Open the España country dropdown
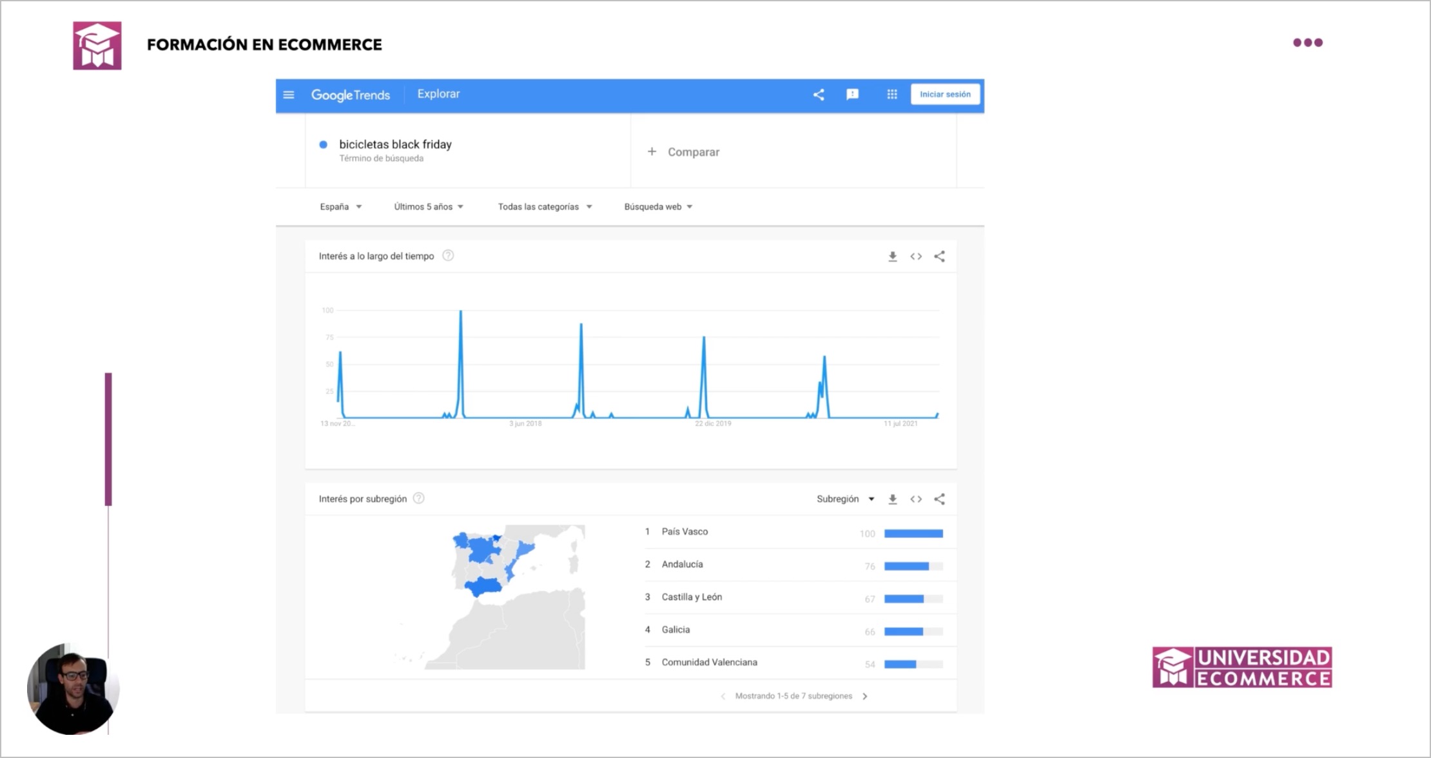The width and height of the screenshot is (1431, 758). 340,207
